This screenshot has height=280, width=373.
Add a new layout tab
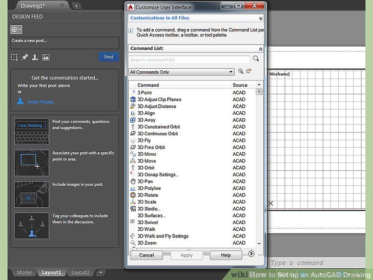(100, 272)
